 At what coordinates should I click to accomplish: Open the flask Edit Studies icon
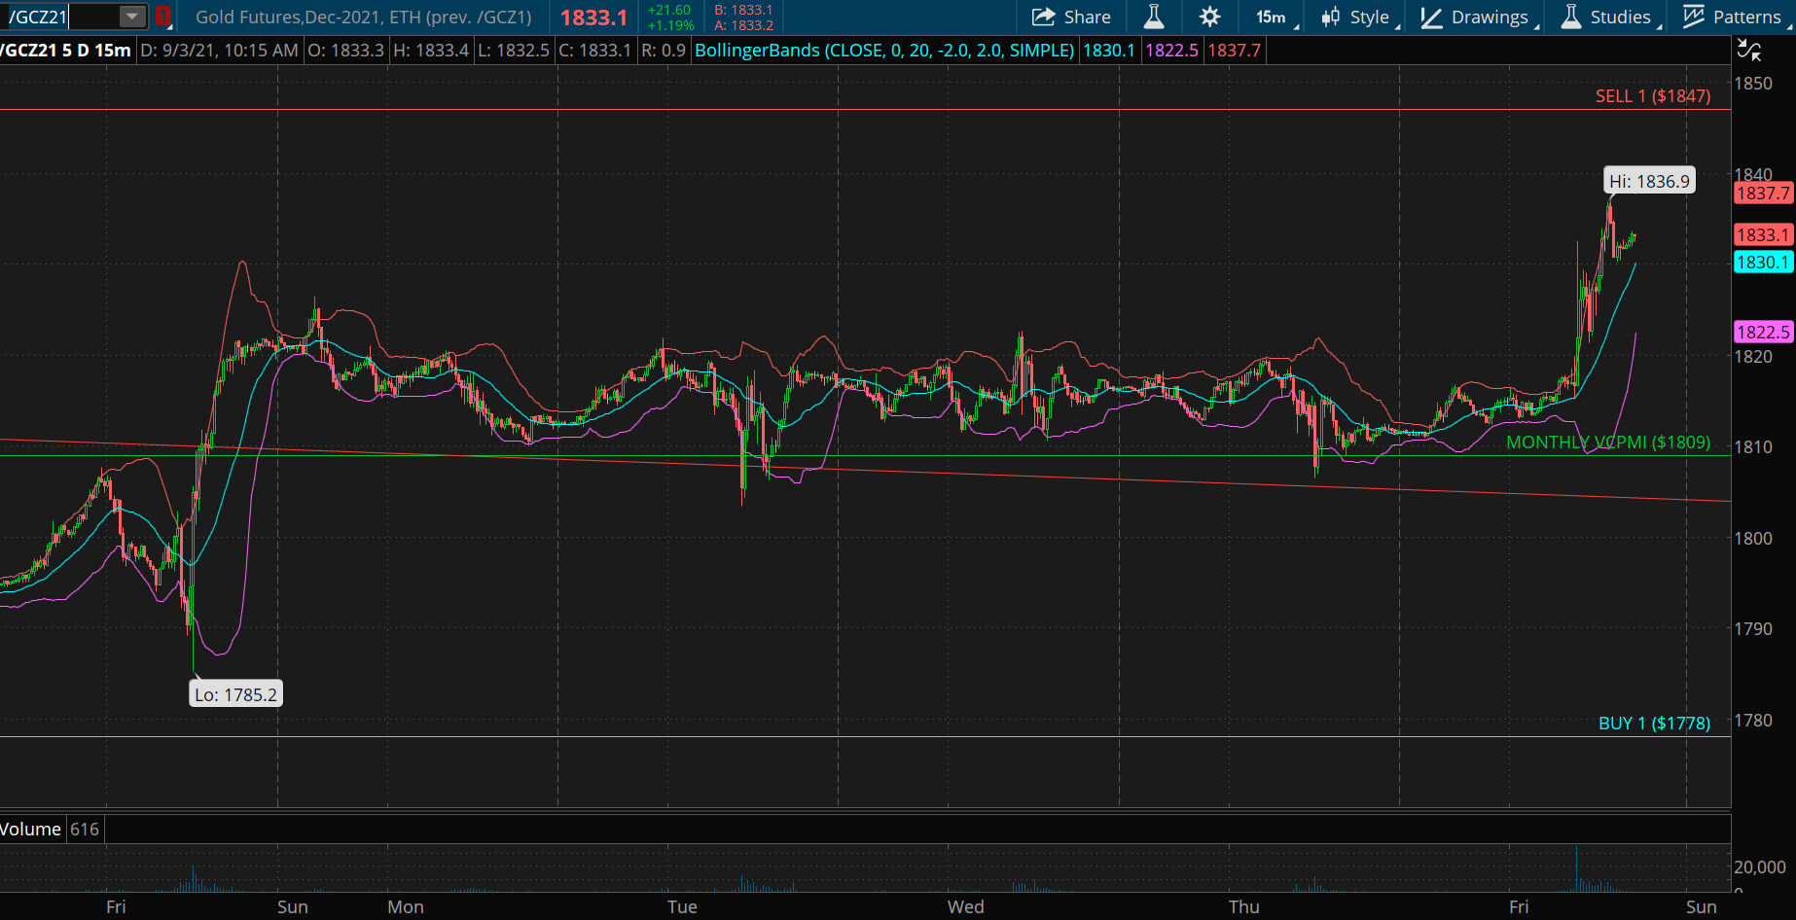tap(1154, 17)
